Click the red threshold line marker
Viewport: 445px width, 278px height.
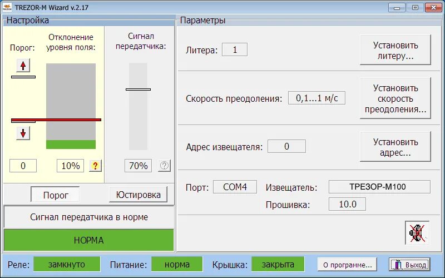[x=56, y=120]
